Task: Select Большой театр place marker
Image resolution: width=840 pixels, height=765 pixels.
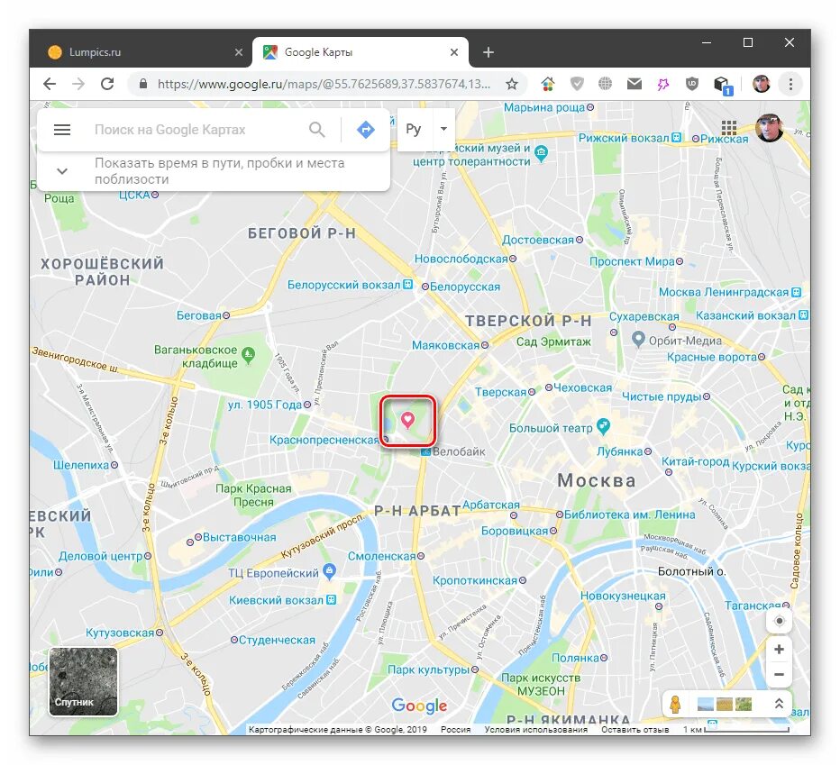Action: [603, 426]
